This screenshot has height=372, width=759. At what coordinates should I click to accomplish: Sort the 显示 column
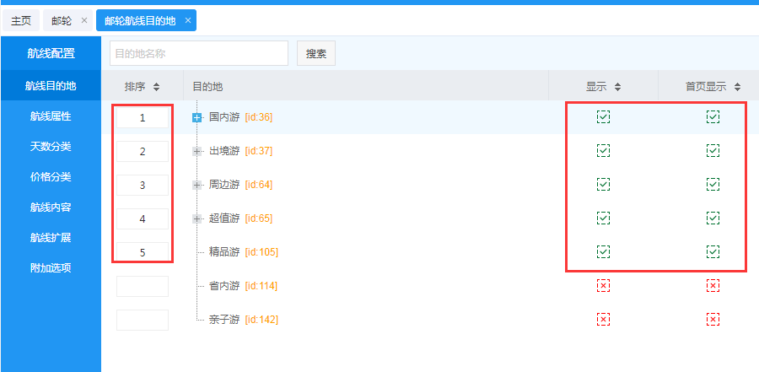pyautogui.click(x=617, y=87)
